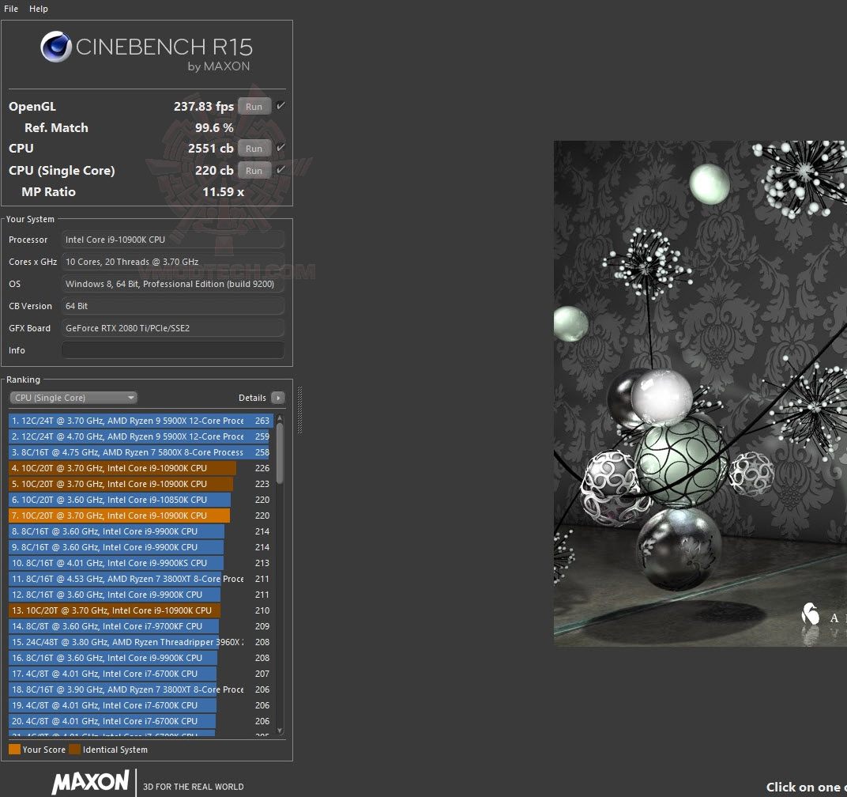Open the File menu
The width and height of the screenshot is (847, 797).
coord(11,9)
